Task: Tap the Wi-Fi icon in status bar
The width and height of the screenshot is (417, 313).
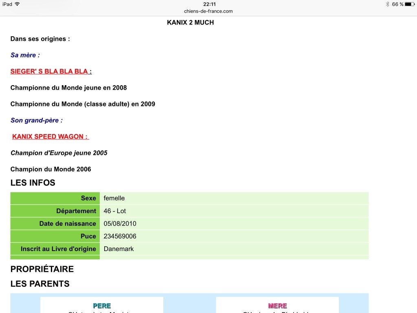Action: click(x=17, y=4)
